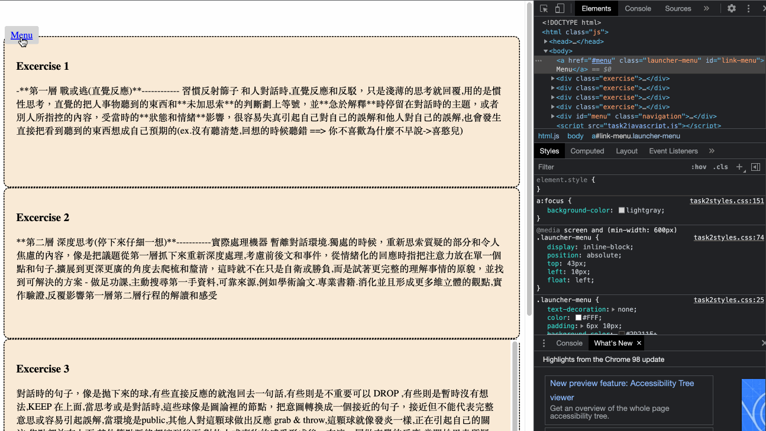Click the float: left declaration
The image size is (766, 431).
pyautogui.click(x=570, y=280)
